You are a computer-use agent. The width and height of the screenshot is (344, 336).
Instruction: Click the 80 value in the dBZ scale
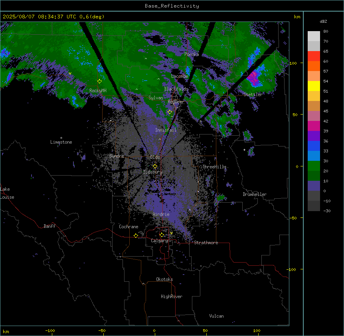click(326, 32)
